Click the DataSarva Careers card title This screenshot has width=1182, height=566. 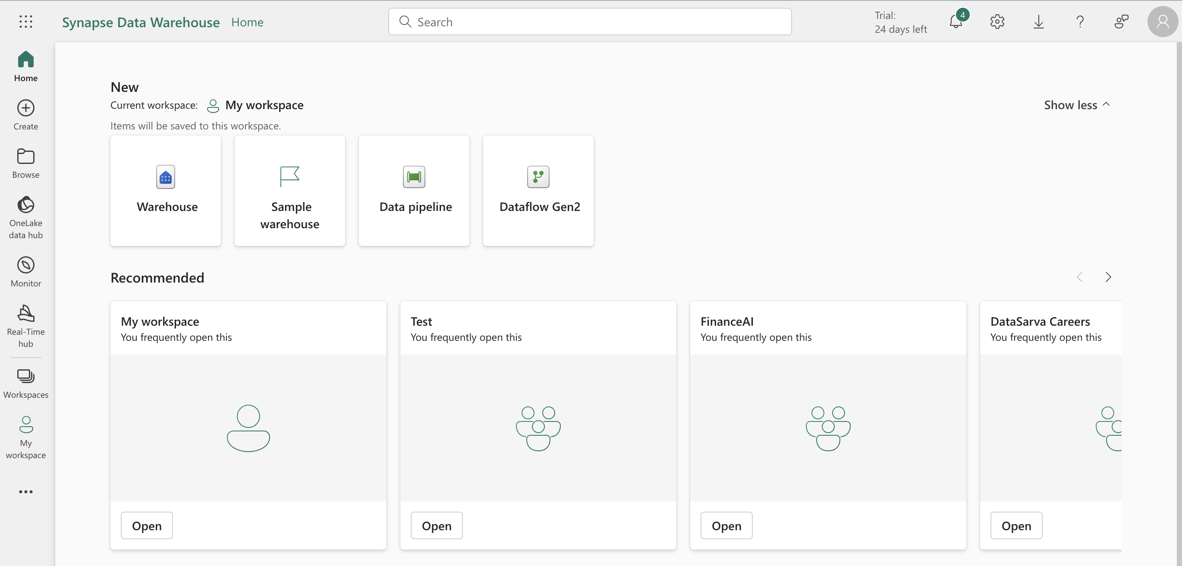1040,321
